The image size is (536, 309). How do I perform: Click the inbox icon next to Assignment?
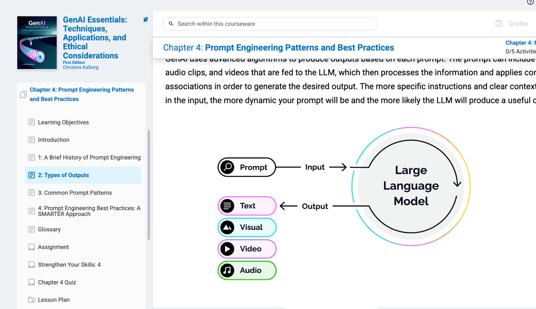click(32, 247)
